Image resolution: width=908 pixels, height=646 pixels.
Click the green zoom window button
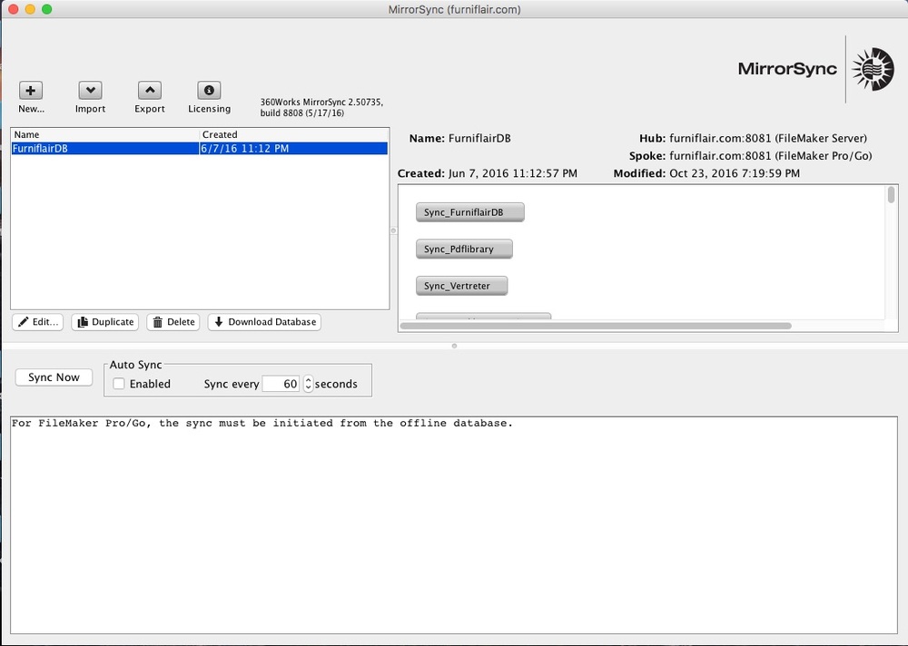(x=47, y=9)
